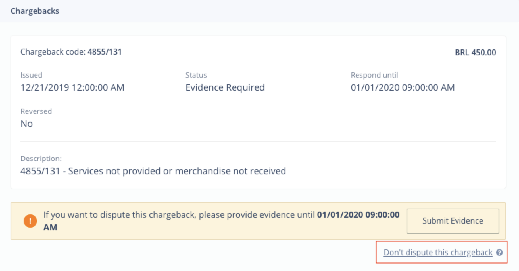The width and height of the screenshot is (519, 271).
Task: Click the orange warning exclamation icon
Action: coord(30,221)
